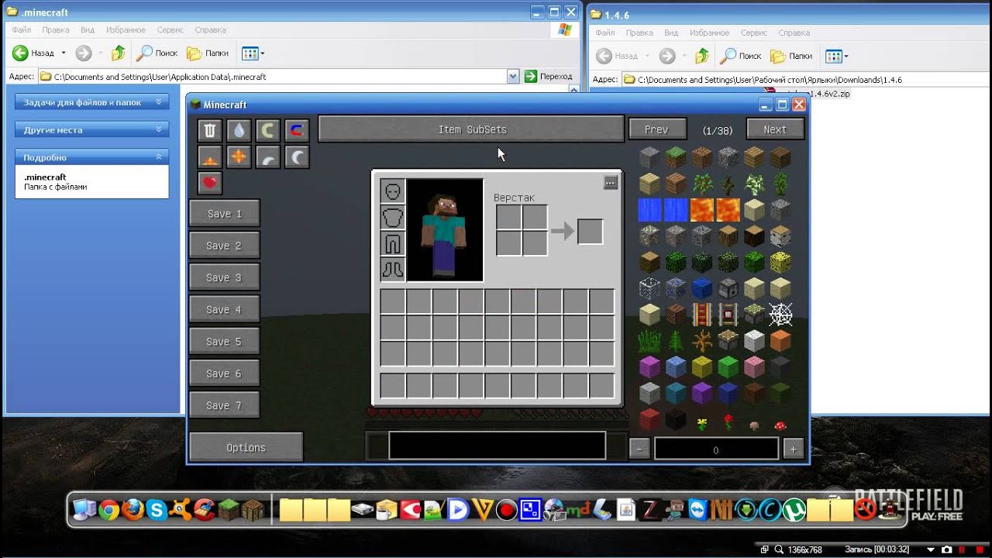The height and width of the screenshot is (558, 992).
Task: Set time to sunrise icon
Action: coord(210,157)
